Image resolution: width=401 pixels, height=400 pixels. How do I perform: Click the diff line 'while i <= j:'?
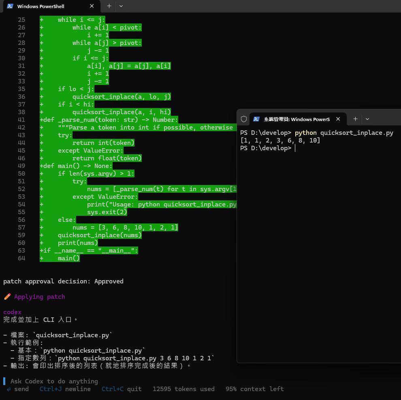(81, 20)
